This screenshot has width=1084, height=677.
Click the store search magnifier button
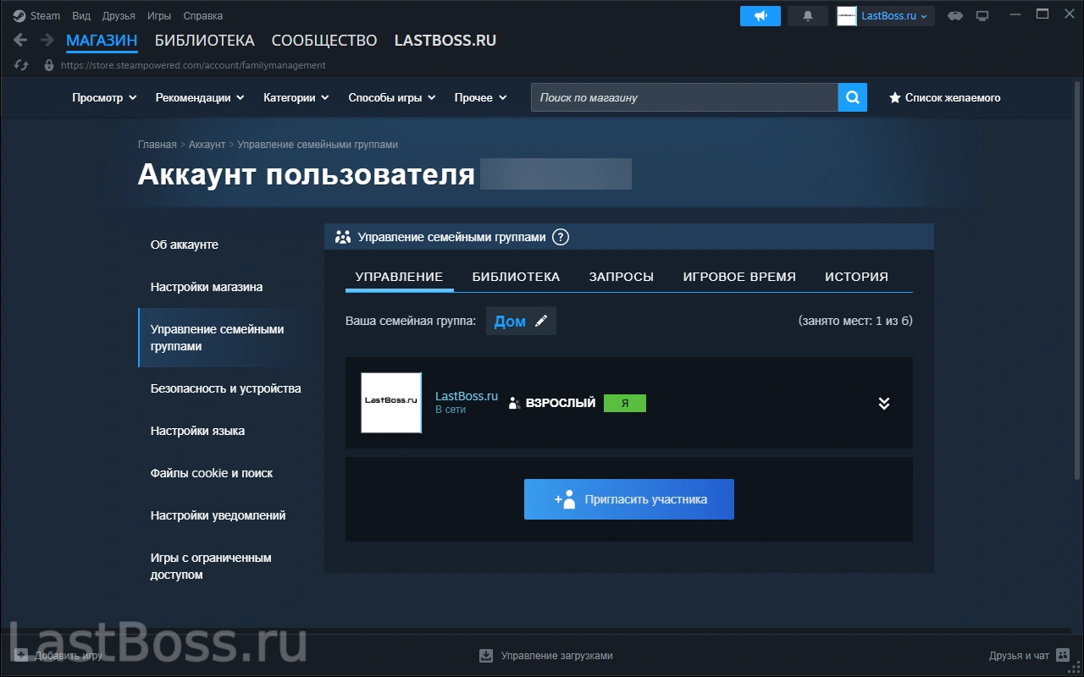[853, 97]
